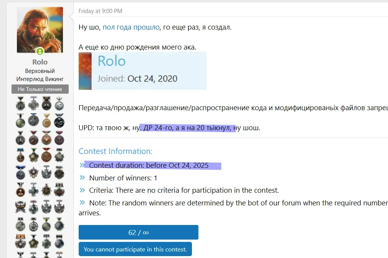
Task: Click "You cannot participate in this contest" button
Action: (135, 249)
